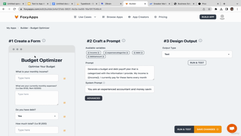Insert the {{ debtamount }} variable chip
This screenshot has width=241, height=136.
[x=96, y=57]
